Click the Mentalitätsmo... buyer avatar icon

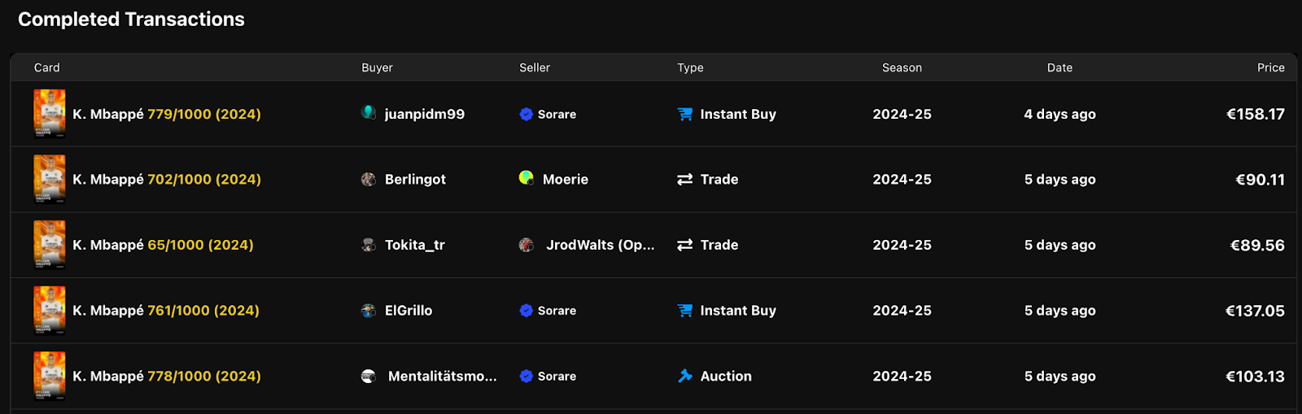coord(369,376)
